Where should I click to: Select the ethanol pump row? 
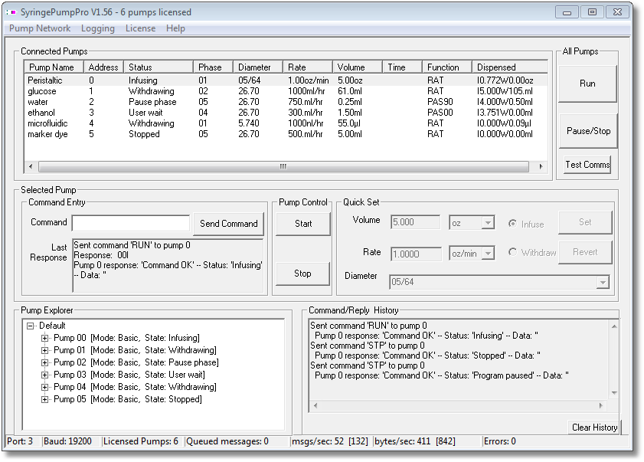(x=286, y=112)
